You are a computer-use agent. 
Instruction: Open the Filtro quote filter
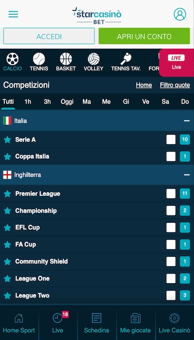click(175, 85)
